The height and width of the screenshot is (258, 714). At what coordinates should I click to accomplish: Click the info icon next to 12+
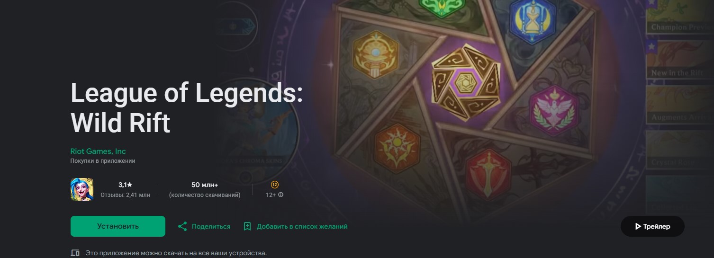281,195
